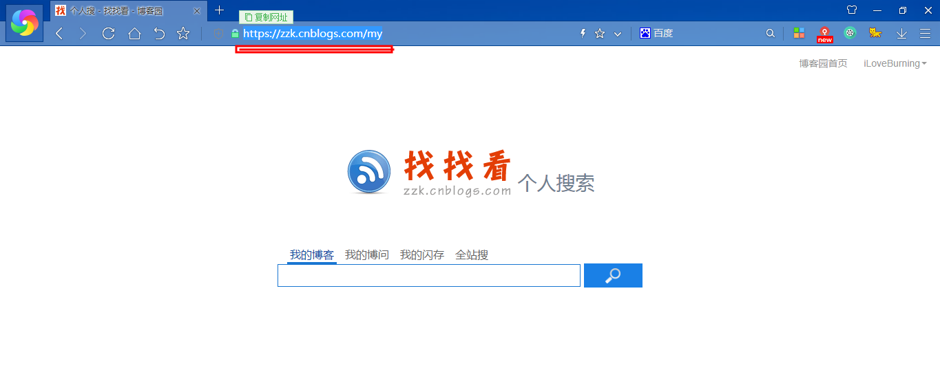Close the 个人搜 - 找找看 tab
Screen dimensions: 940x390
point(197,11)
